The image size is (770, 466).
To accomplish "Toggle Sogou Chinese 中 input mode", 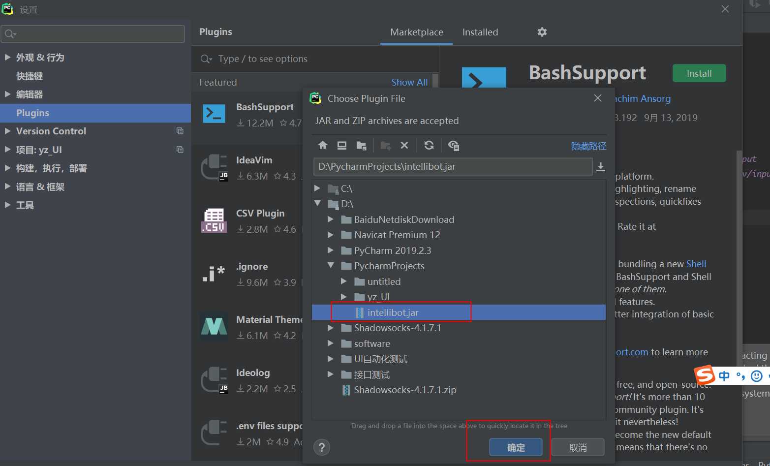I will point(724,376).
